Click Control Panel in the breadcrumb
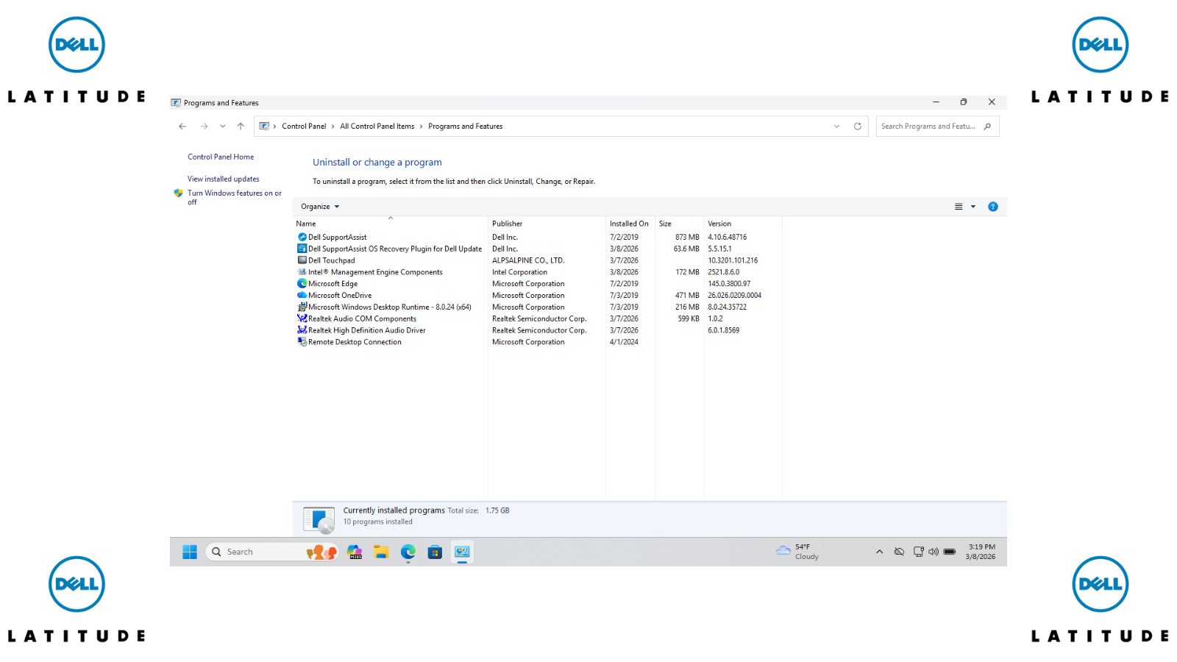Screen dimensions: 1177x662 [x=304, y=127]
